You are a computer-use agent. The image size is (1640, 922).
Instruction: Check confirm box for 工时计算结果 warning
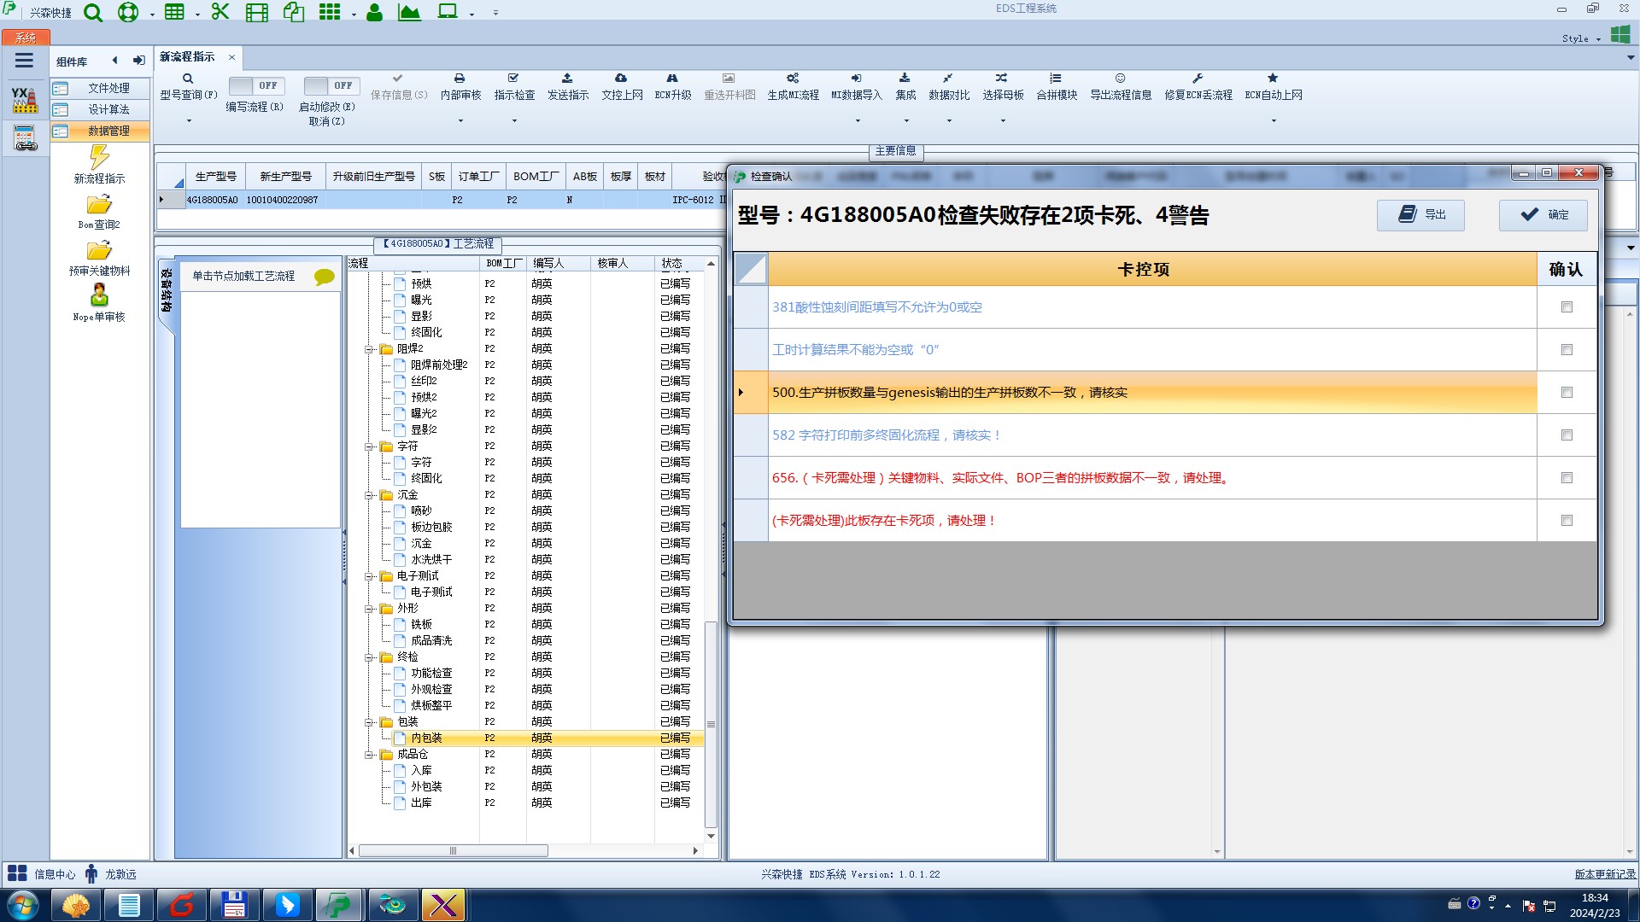(1567, 350)
